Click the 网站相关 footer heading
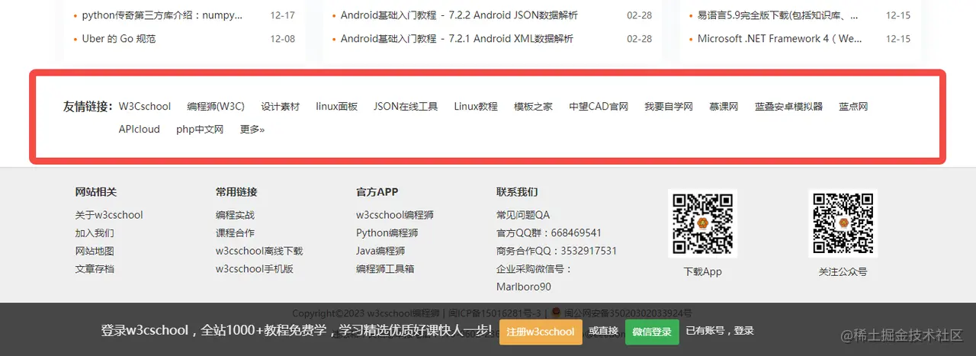Screen dimensions: 976x356 [96, 192]
